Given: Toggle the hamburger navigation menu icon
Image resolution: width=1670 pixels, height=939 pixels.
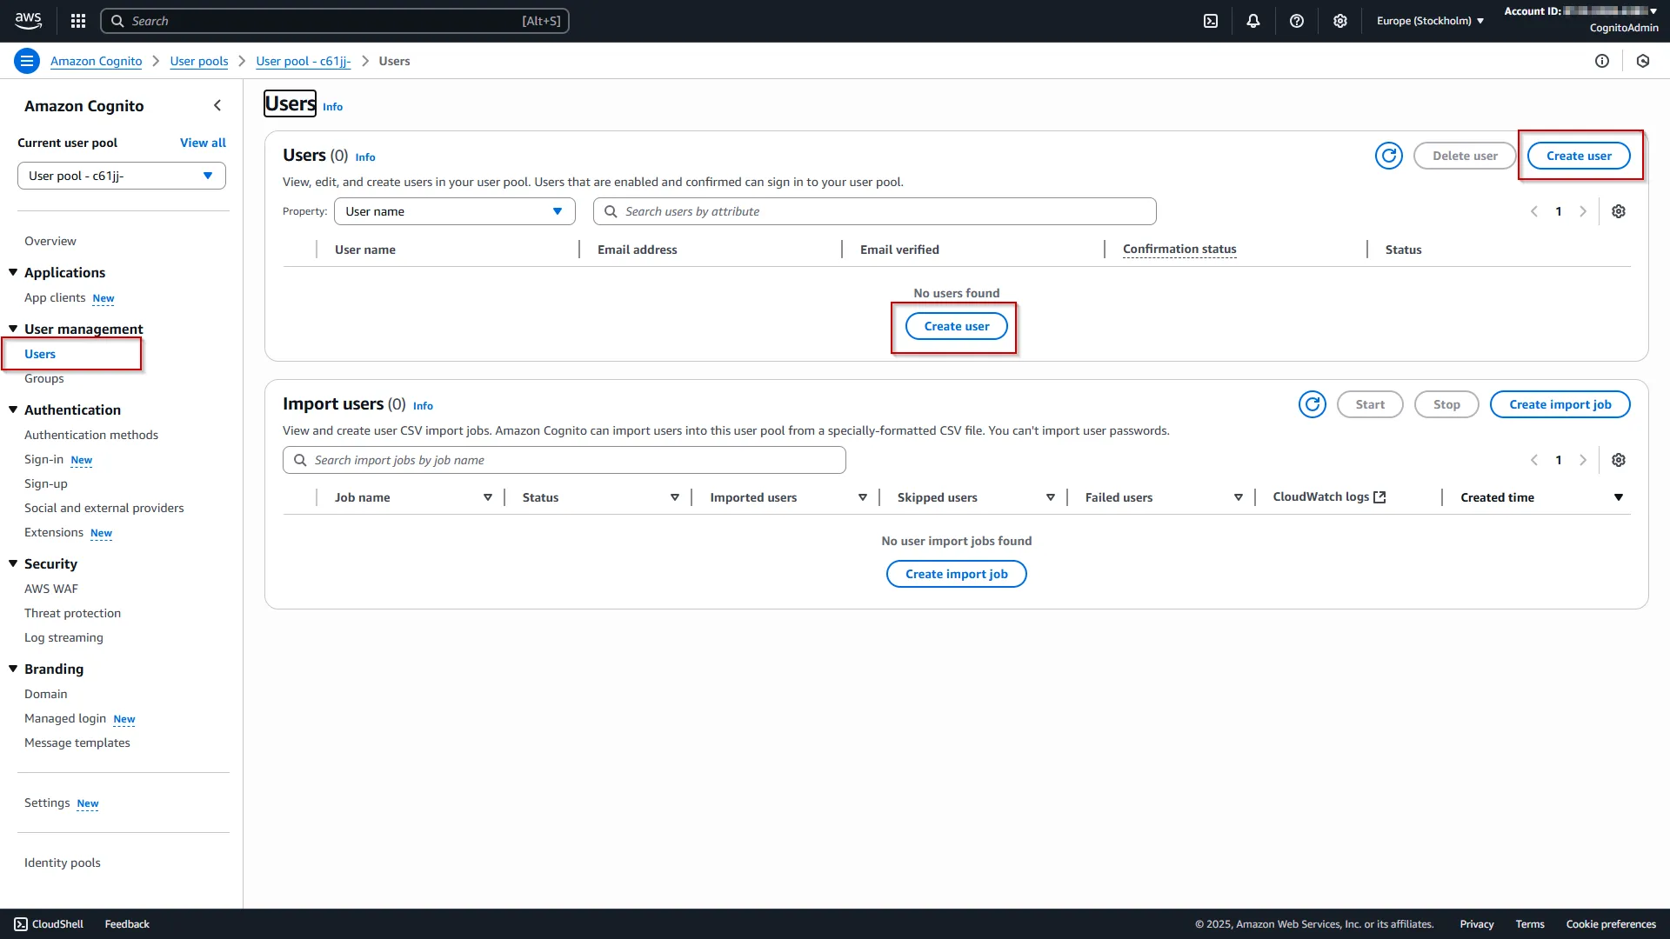Looking at the screenshot, I should pos(27,61).
